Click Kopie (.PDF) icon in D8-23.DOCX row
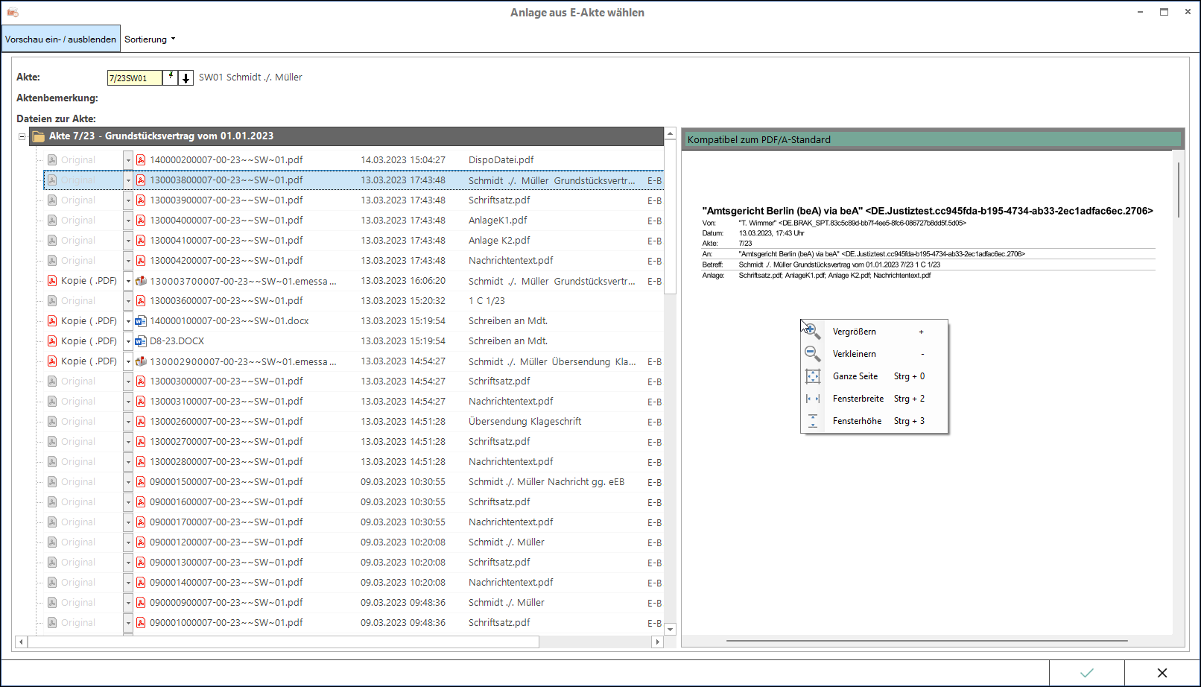 (x=52, y=341)
